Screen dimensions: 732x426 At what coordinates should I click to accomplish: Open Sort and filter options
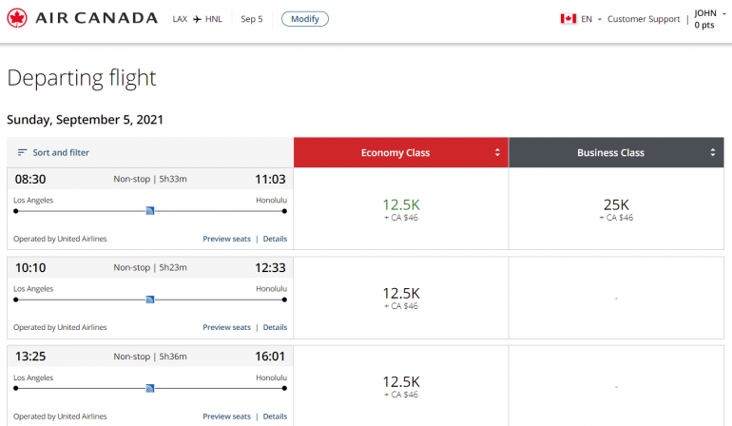coord(61,152)
